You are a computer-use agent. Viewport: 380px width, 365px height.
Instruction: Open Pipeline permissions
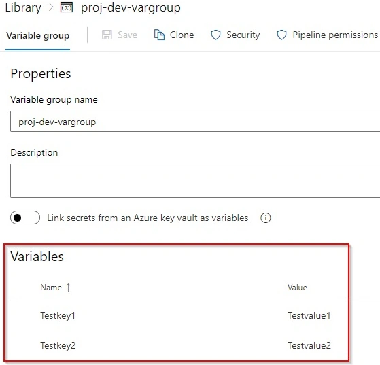(328, 35)
